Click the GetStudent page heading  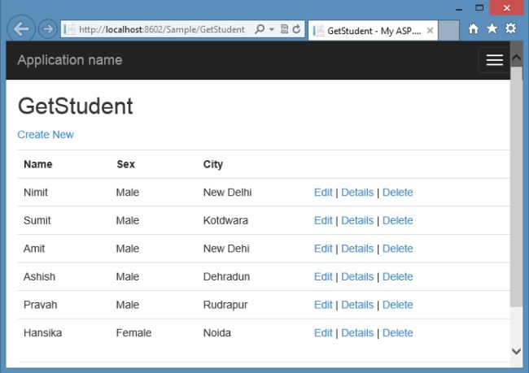(75, 106)
